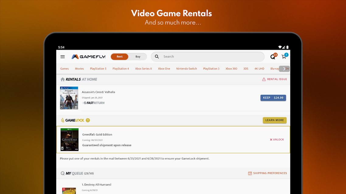This screenshot has height=194, width=346.
Task: Click the GameLock question mark help icon
Action: click(88, 120)
